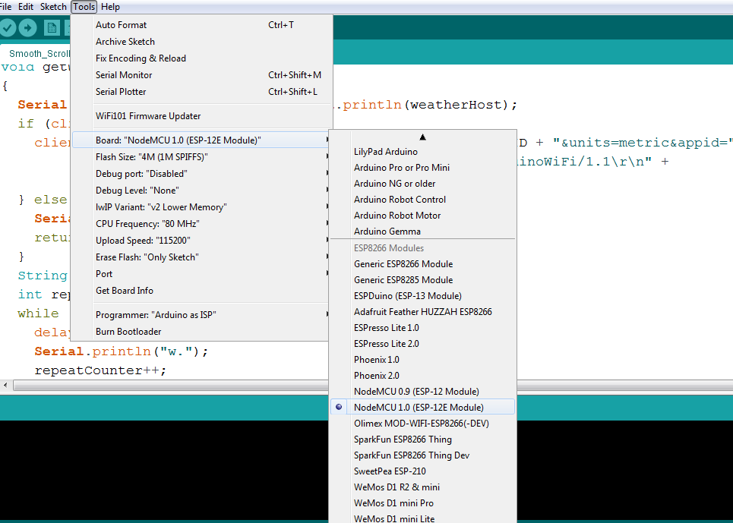The image size is (733, 523).
Task: Select Adafruit Feather HUZZAH ESP8266 board
Action: point(422,311)
